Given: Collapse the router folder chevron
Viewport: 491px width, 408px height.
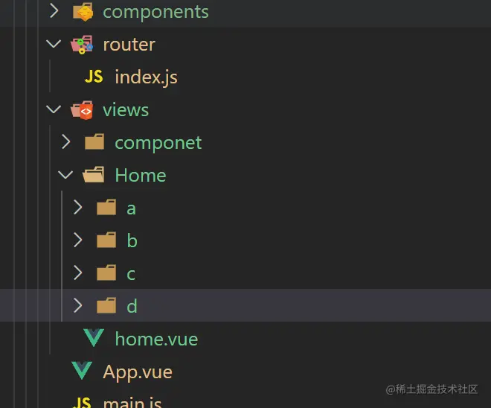Looking at the screenshot, I should coord(54,44).
